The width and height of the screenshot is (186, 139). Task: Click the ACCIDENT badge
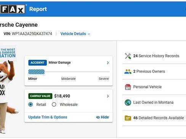tap(37, 63)
